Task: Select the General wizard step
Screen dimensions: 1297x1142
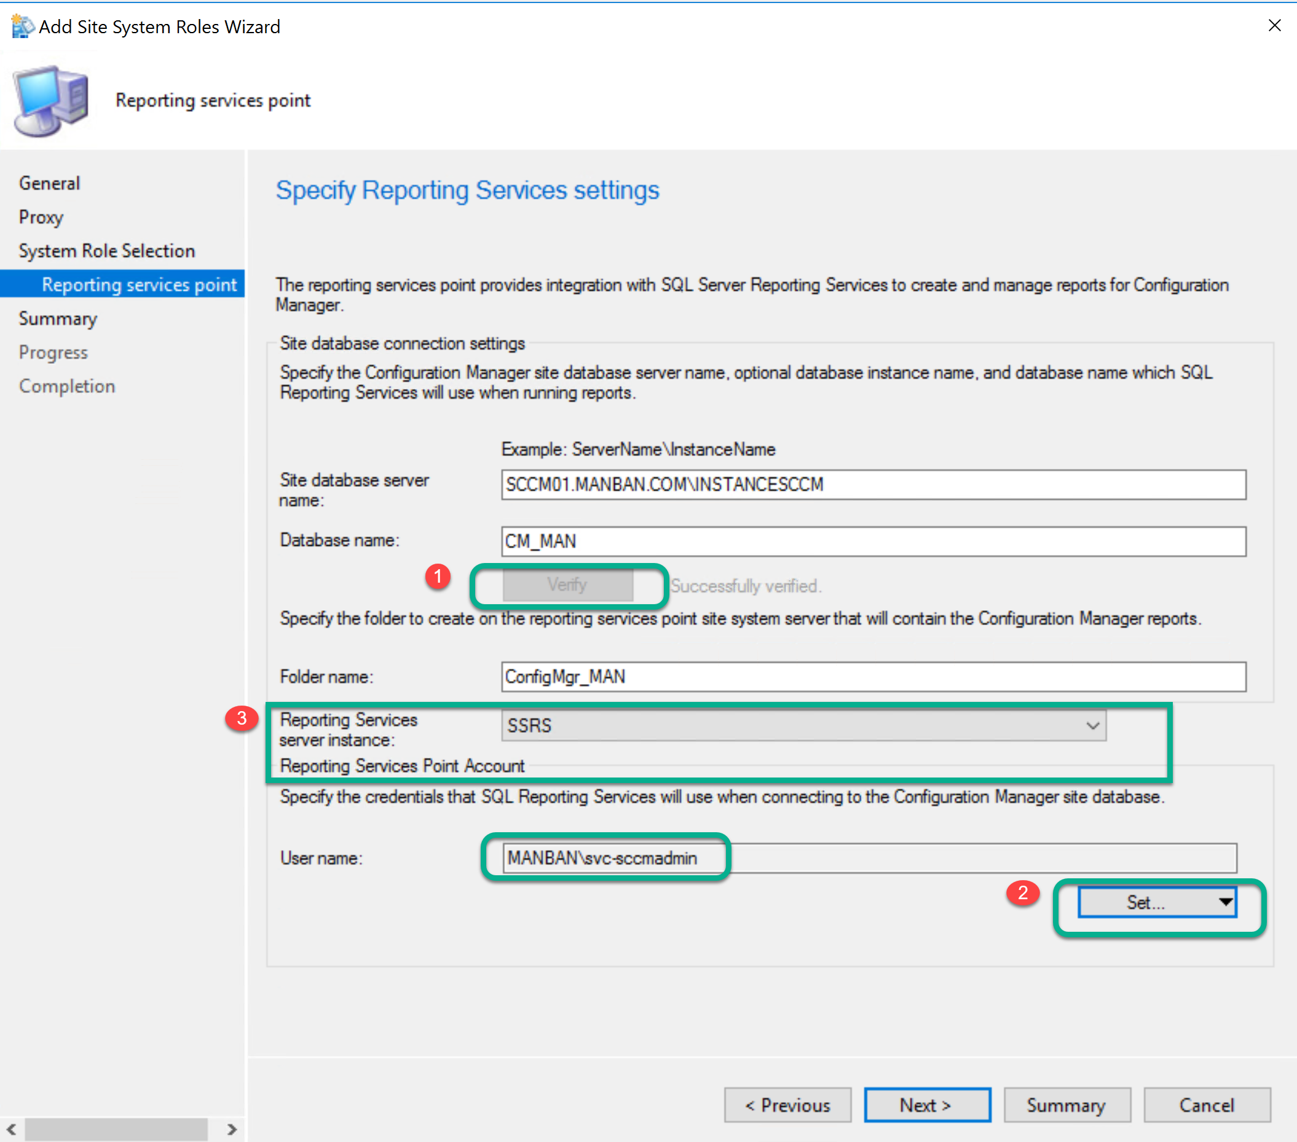Action: pyautogui.click(x=49, y=183)
